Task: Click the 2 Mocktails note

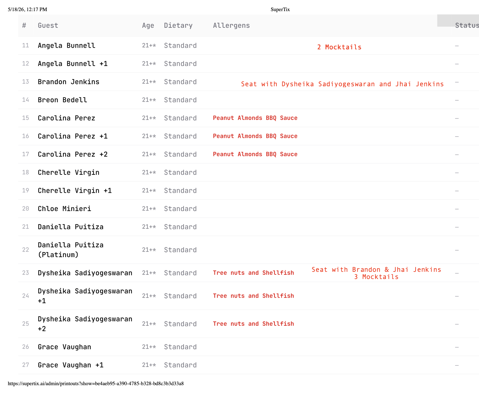Action: click(339, 47)
